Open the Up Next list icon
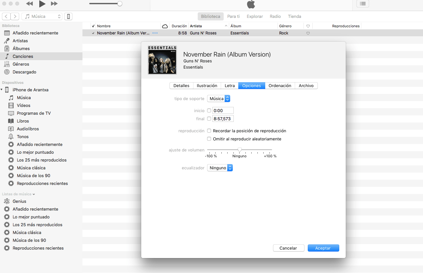 coord(363,4)
